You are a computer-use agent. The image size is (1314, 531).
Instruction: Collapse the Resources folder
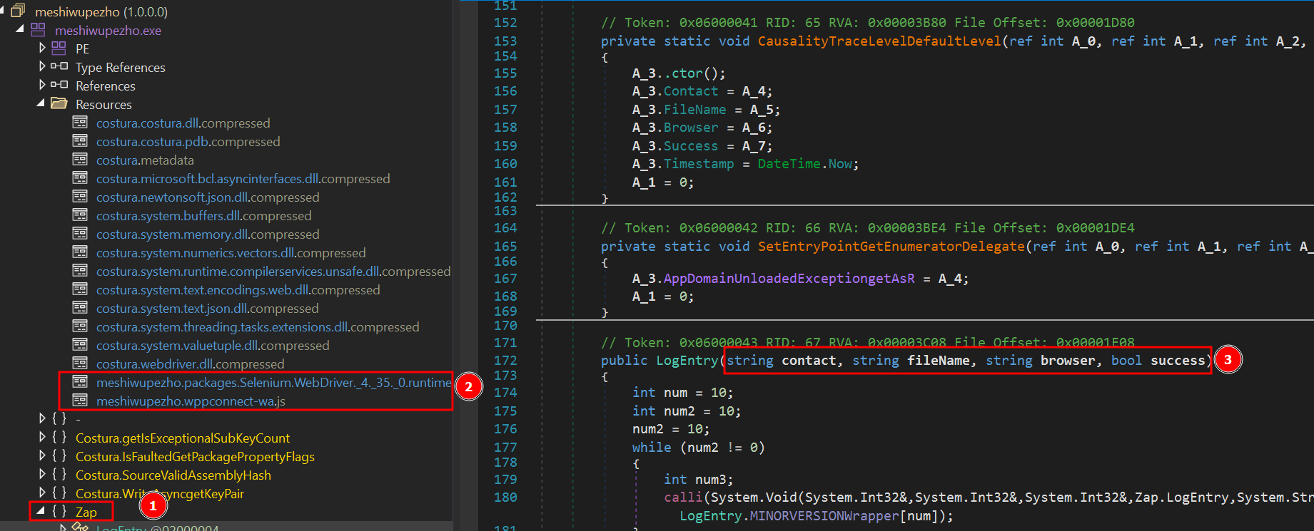click(41, 104)
